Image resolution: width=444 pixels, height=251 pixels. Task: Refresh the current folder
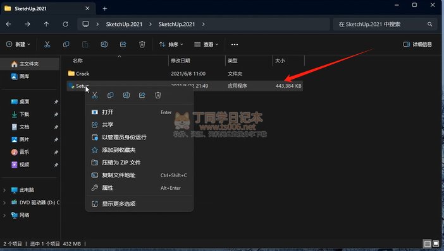65,25
